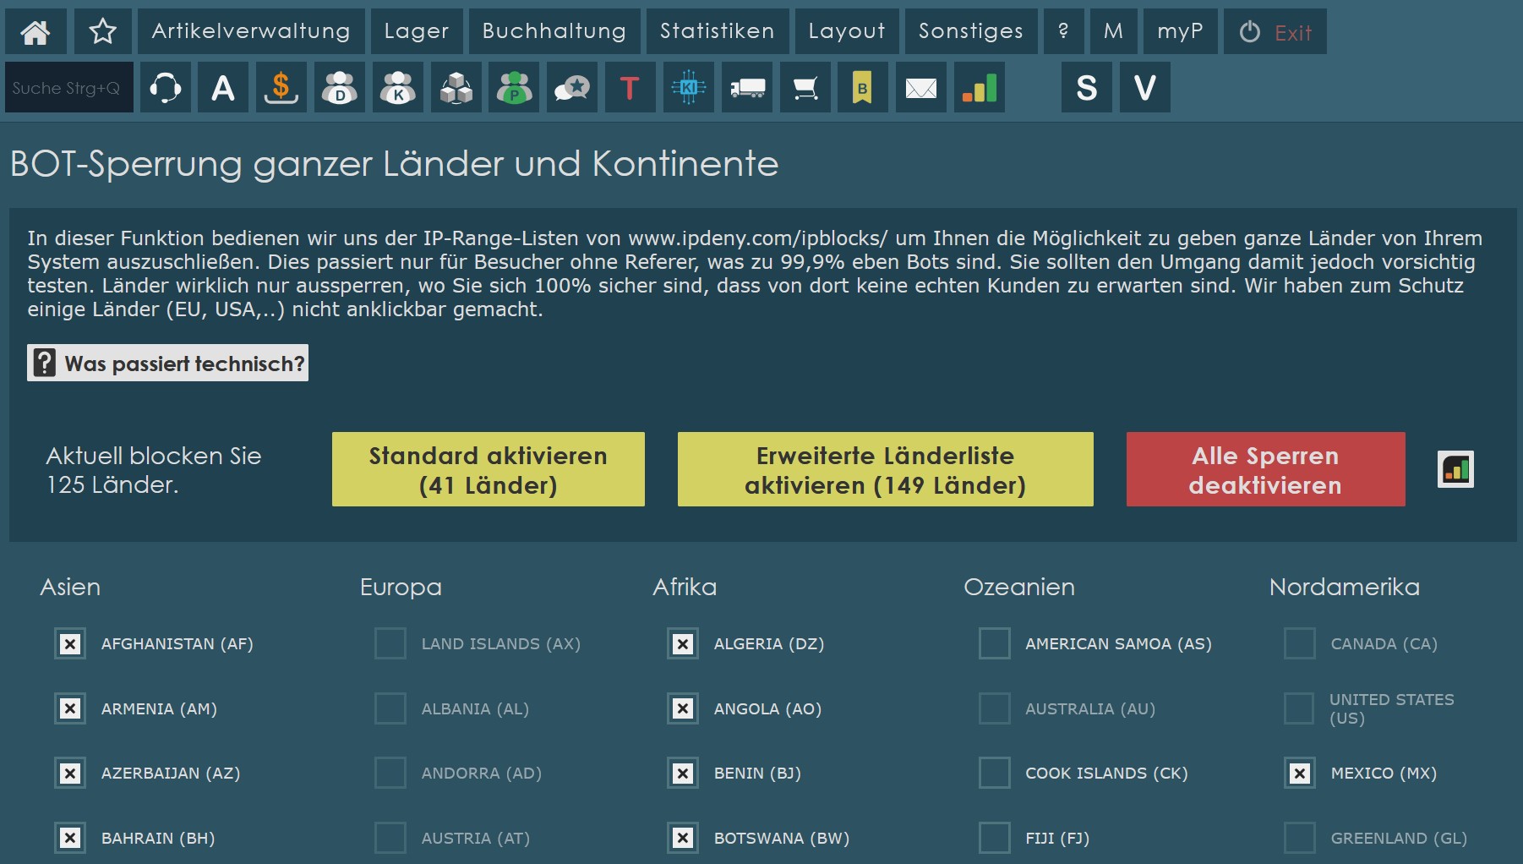Open the orange dollar sign icon

click(281, 87)
